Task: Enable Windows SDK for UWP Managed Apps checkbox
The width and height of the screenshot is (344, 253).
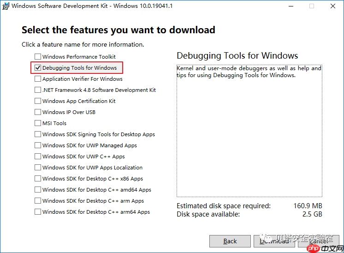Action: pos(38,145)
